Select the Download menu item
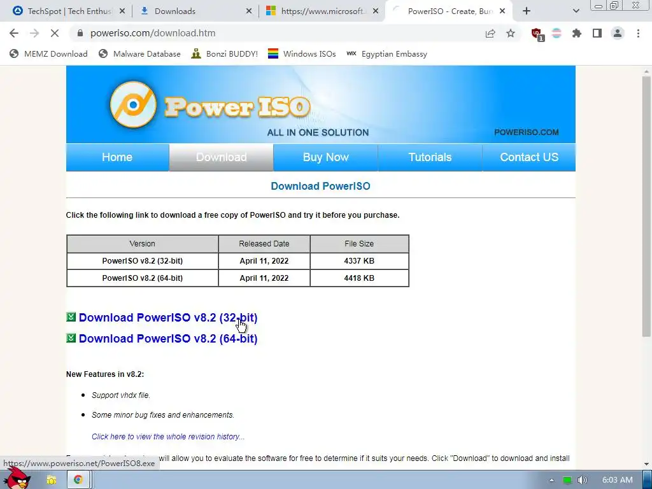 click(221, 157)
